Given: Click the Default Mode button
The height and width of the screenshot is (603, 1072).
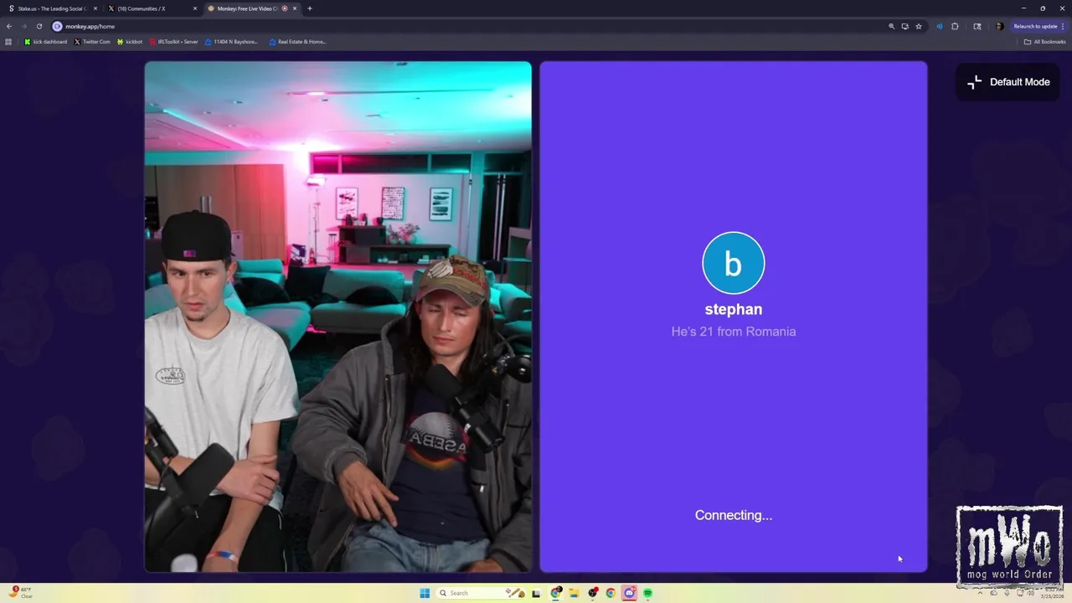Looking at the screenshot, I should tap(1008, 82).
